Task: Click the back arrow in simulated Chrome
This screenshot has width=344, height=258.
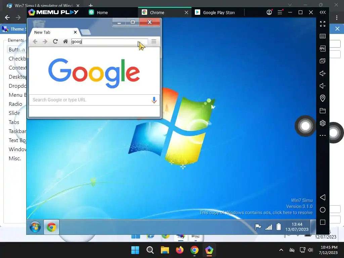Action: (x=35, y=41)
